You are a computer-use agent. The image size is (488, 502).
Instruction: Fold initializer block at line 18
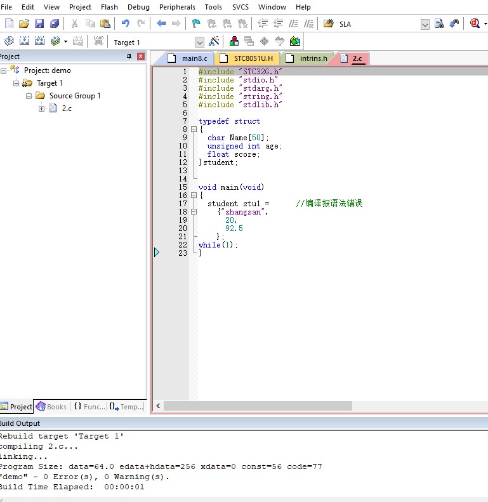click(194, 211)
